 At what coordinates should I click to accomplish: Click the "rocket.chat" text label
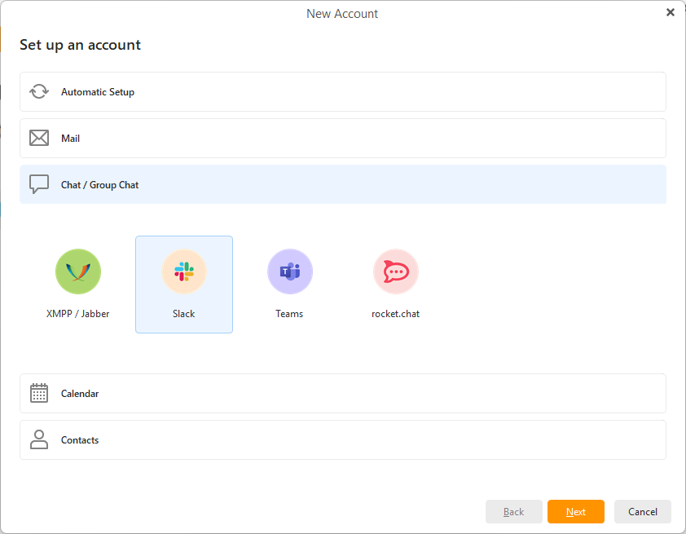tap(396, 314)
